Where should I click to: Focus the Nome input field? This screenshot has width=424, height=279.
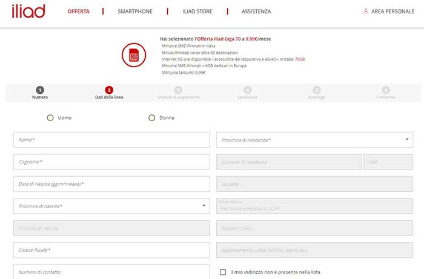click(111, 140)
